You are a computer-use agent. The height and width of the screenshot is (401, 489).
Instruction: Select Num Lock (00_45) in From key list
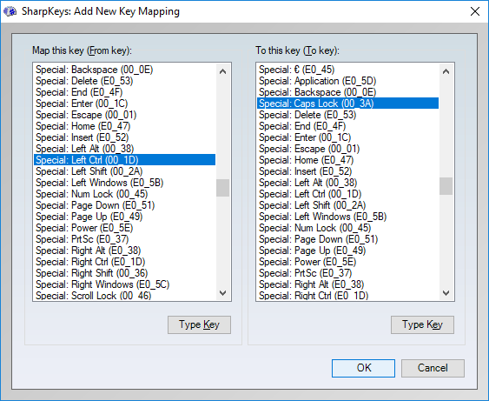(124, 194)
